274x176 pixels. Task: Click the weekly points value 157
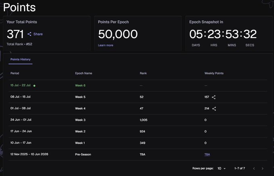point(207,97)
